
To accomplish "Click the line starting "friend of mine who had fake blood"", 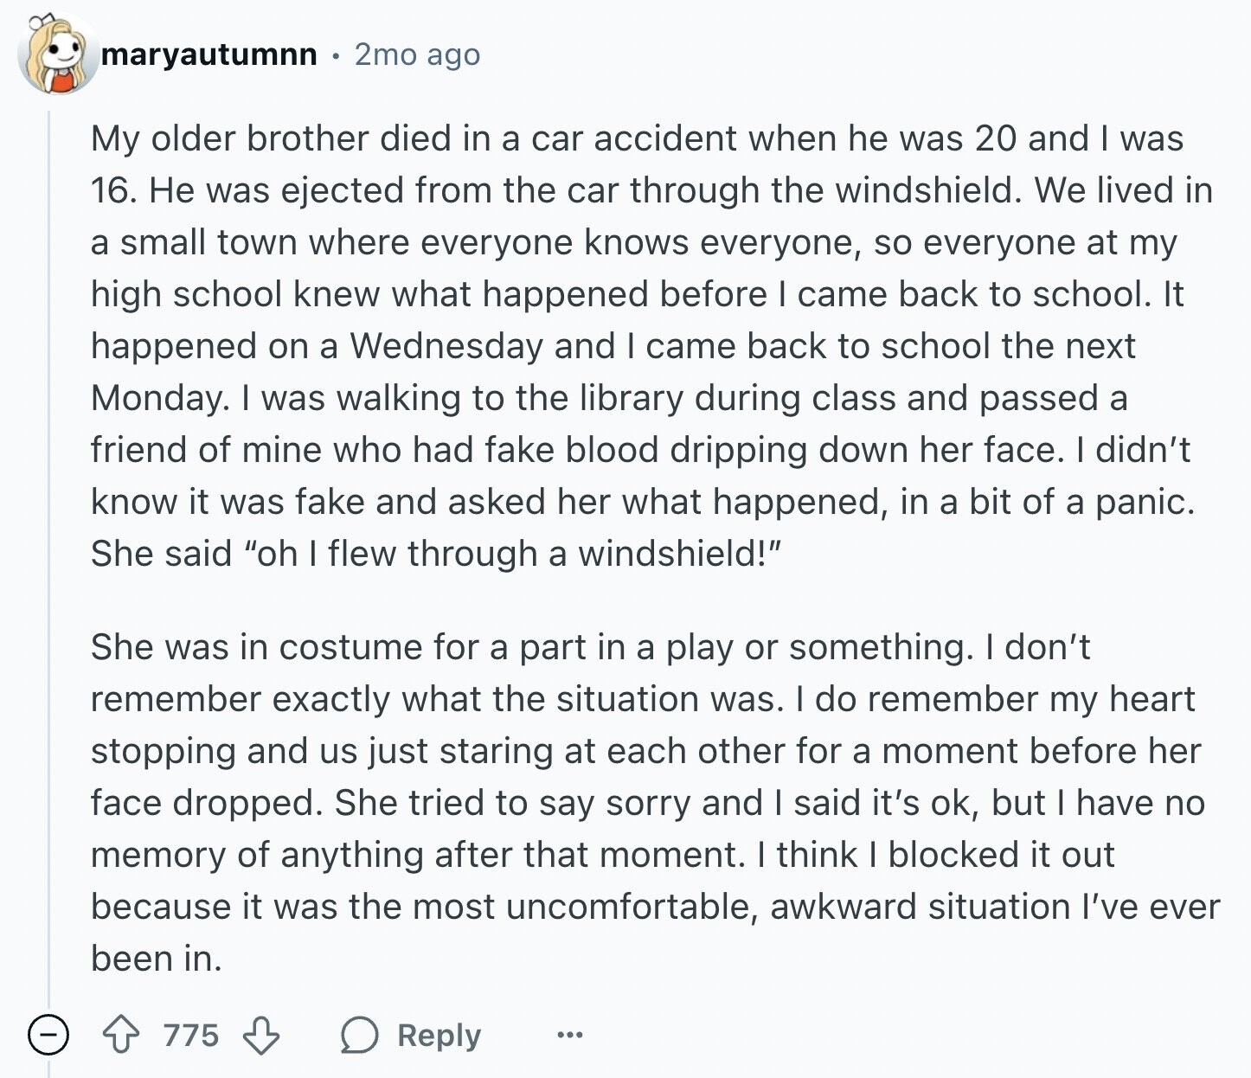I will pos(640,450).
